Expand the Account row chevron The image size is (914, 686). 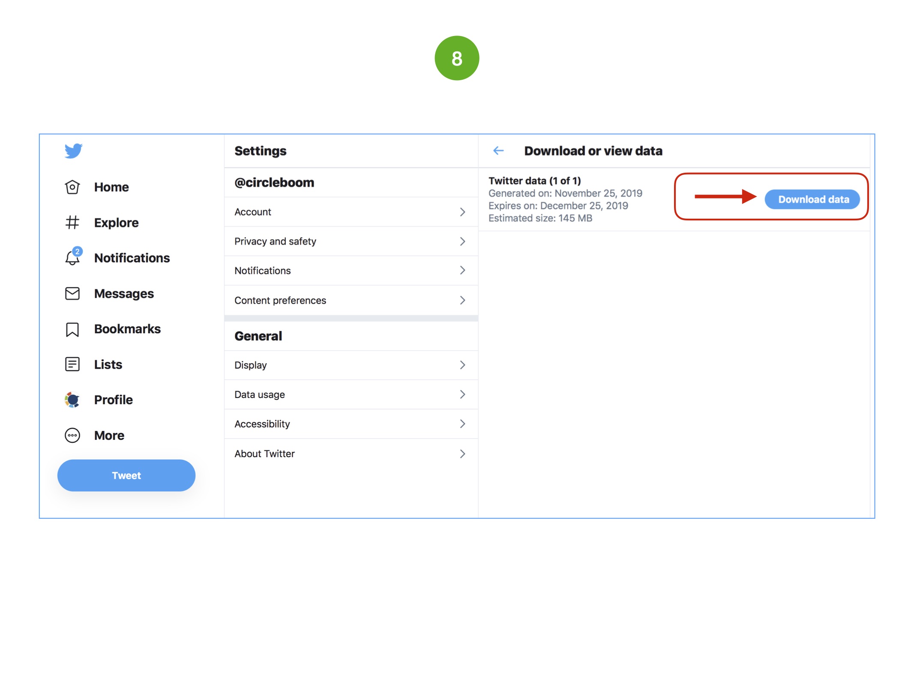point(462,212)
